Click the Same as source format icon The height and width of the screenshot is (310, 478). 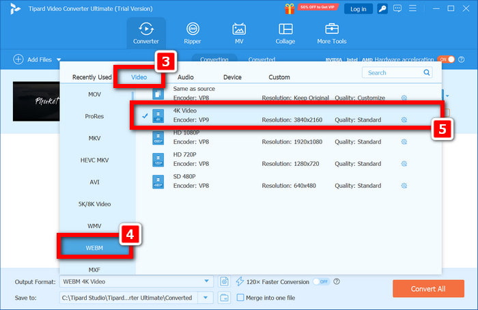coord(158,94)
